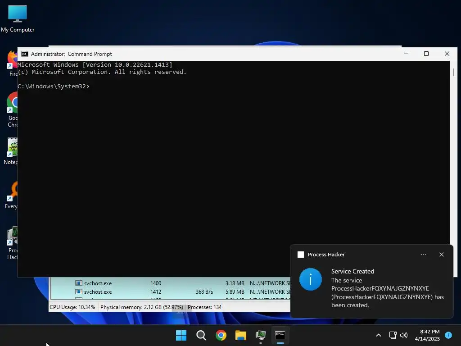Select svchost.exe row with PID 1400
Screen dimensions: 461x346
tap(171, 283)
